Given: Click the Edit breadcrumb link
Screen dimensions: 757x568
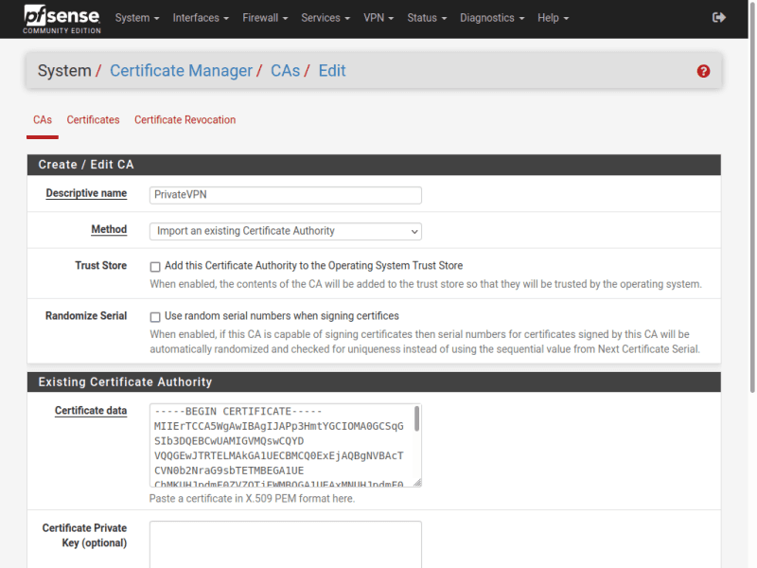Looking at the screenshot, I should [331, 71].
